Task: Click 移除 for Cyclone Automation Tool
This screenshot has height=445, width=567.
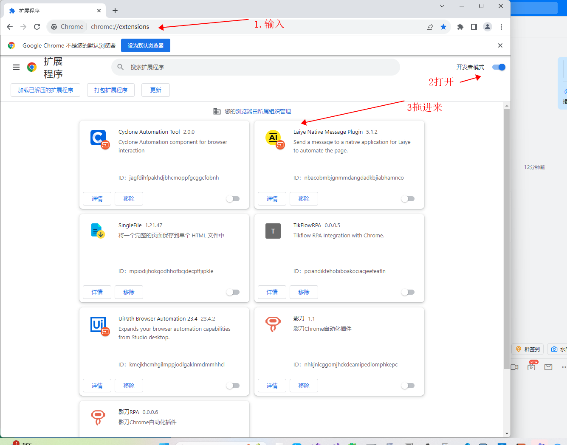Action: pyautogui.click(x=129, y=199)
